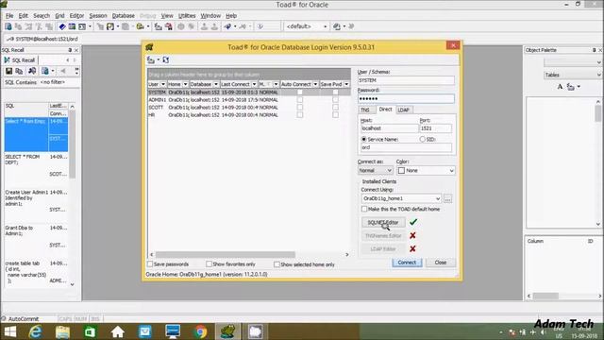Click the paper airplane icon in main toolbar
Screen dimensions: 604x340
click(227, 26)
